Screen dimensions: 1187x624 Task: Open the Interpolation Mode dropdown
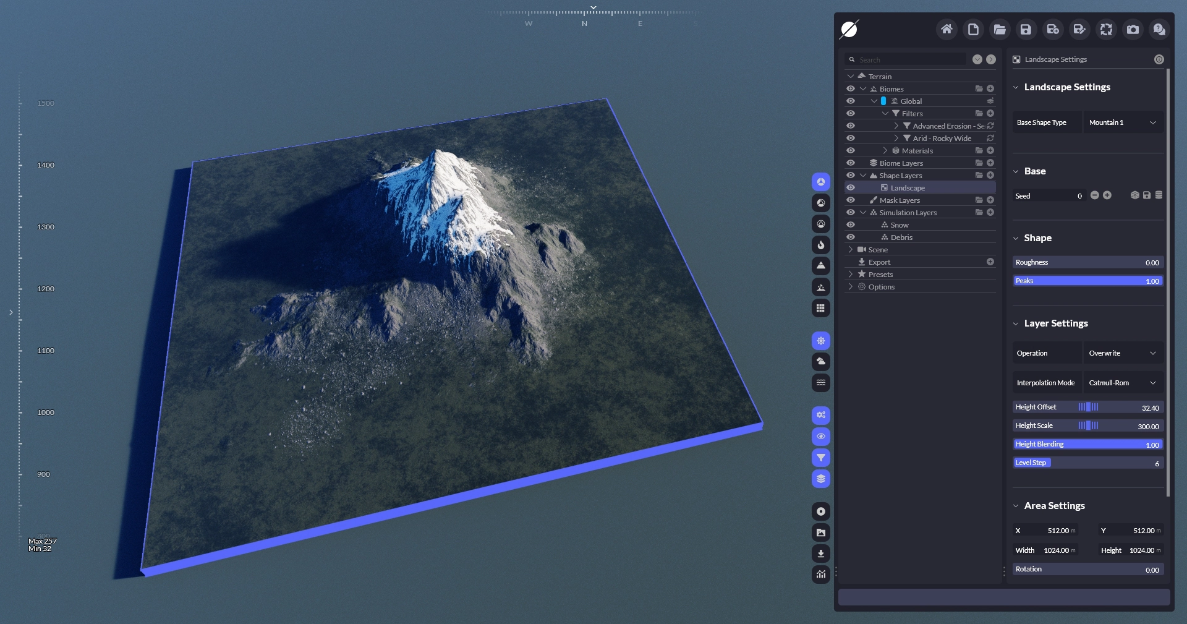click(x=1123, y=383)
